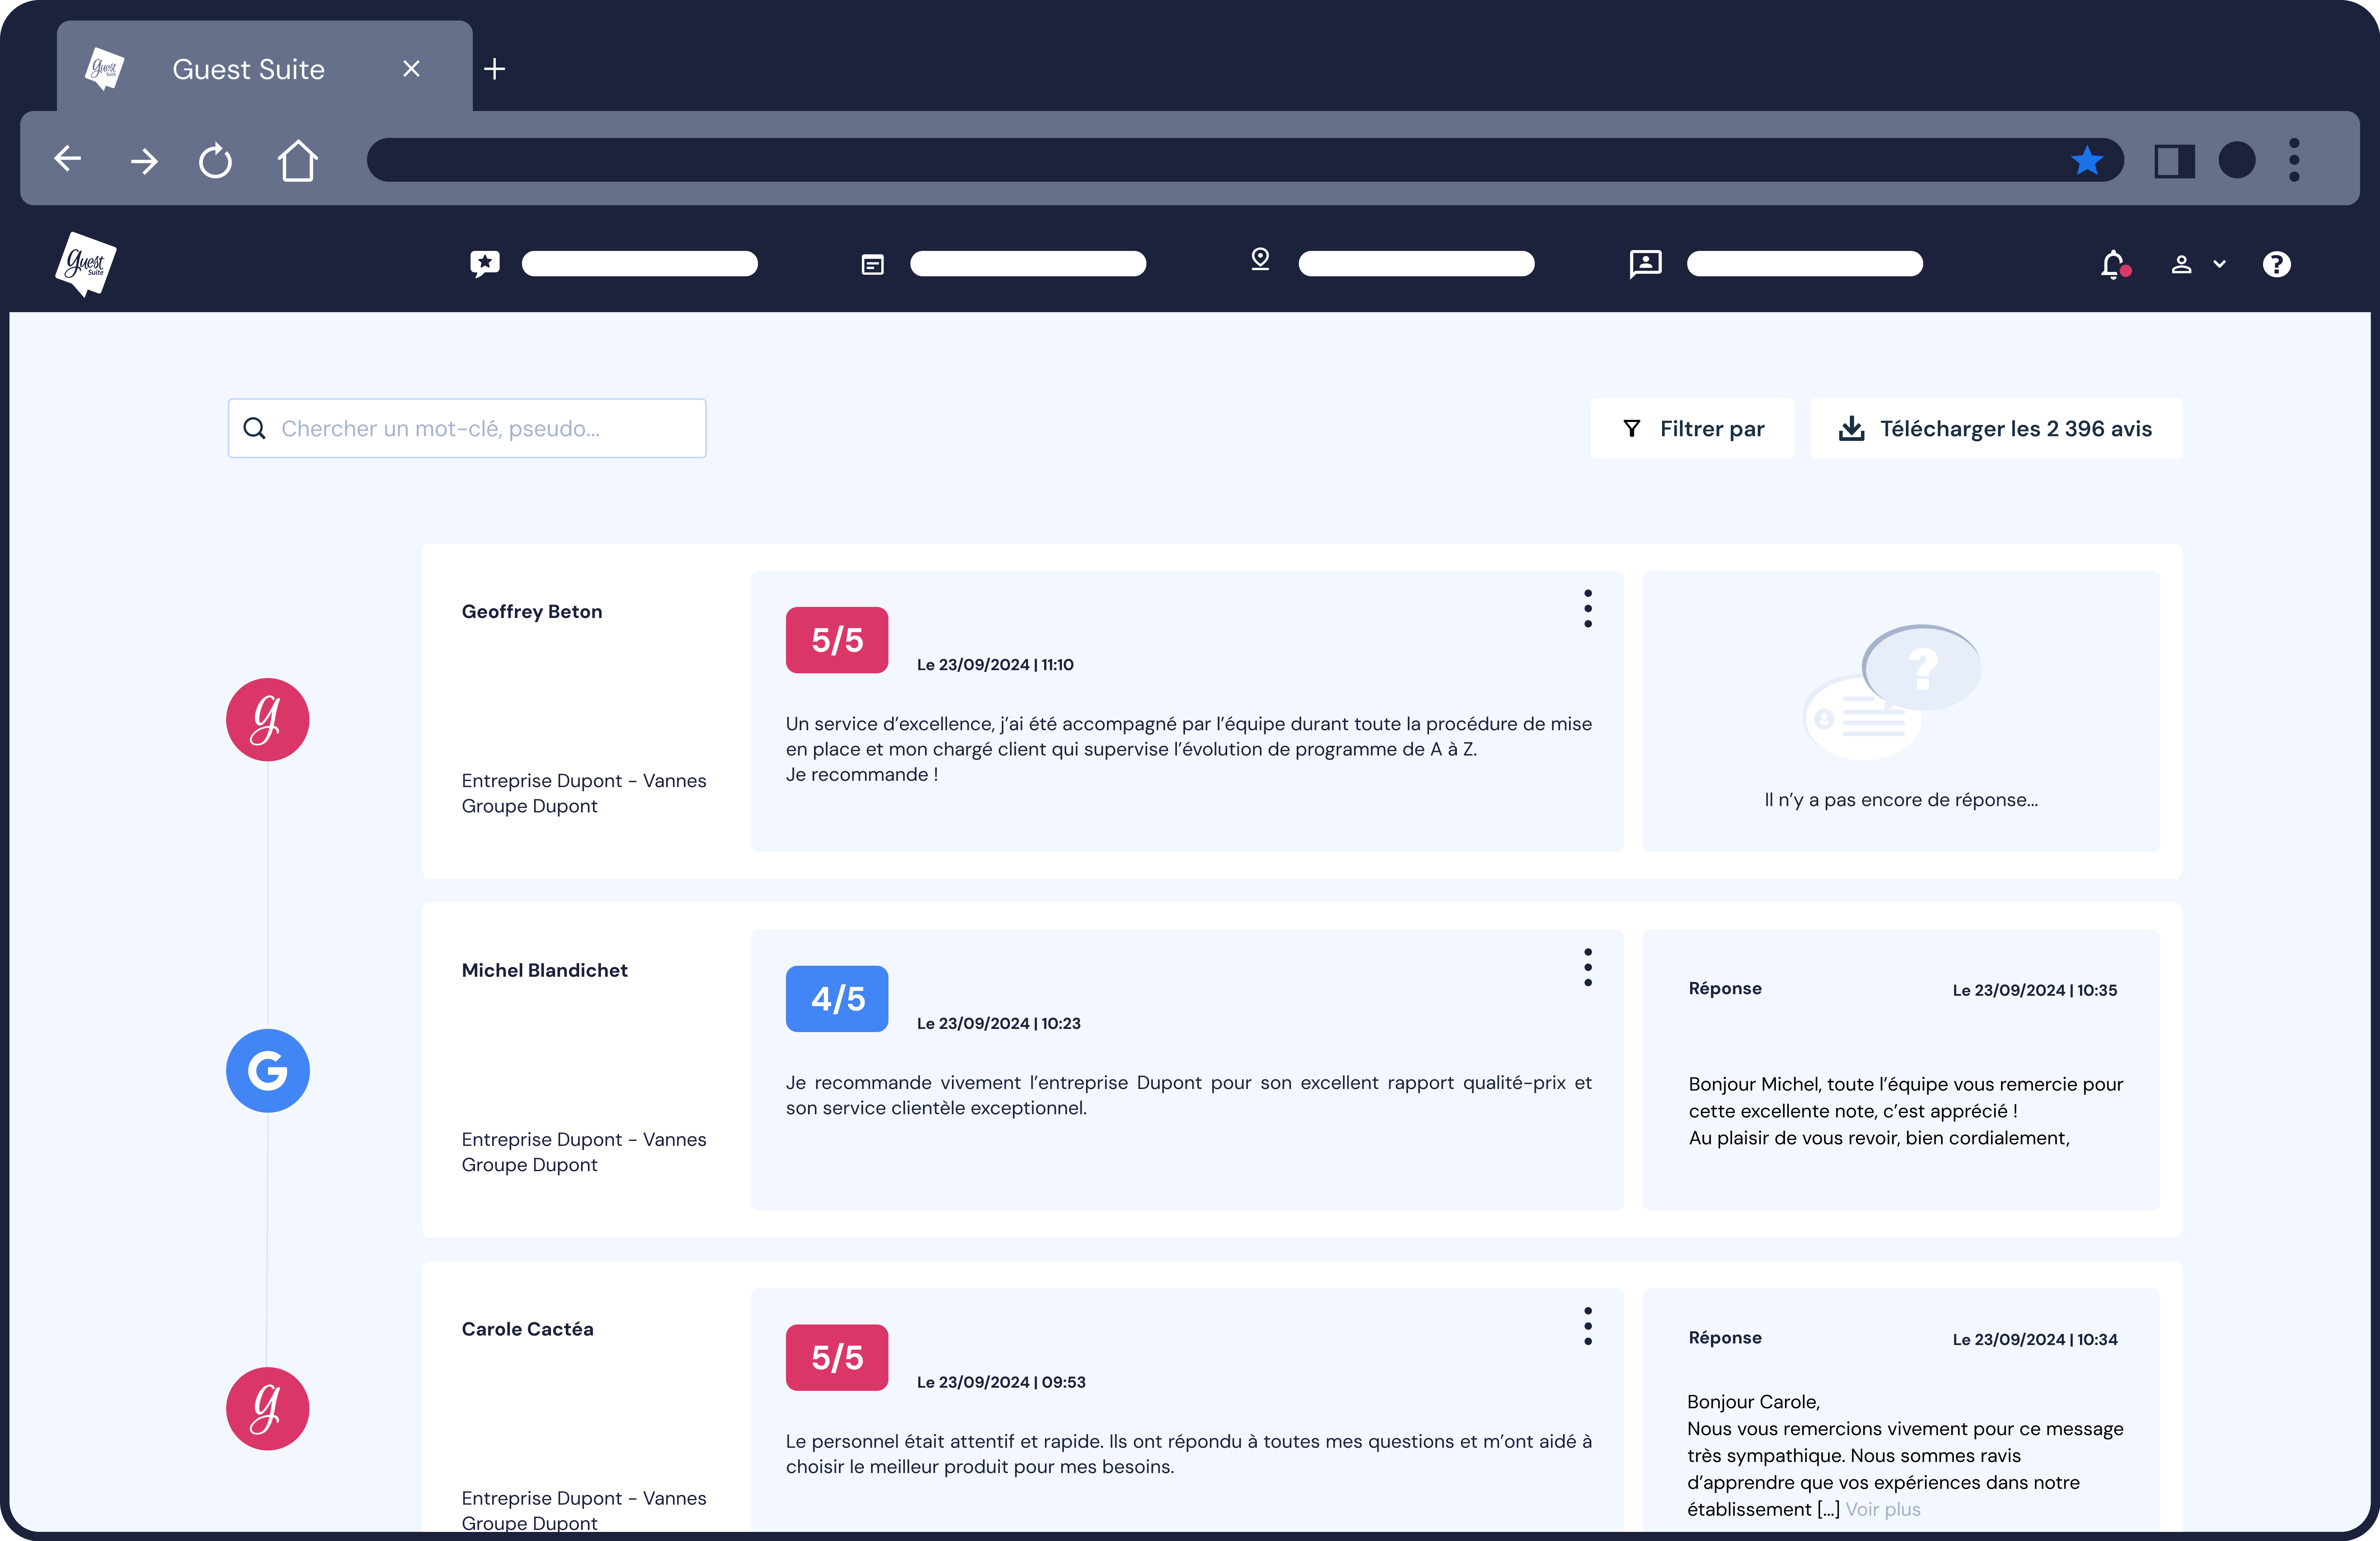2380x1541 pixels.
Task: Open the help question mark icon
Action: pyautogui.click(x=2277, y=264)
